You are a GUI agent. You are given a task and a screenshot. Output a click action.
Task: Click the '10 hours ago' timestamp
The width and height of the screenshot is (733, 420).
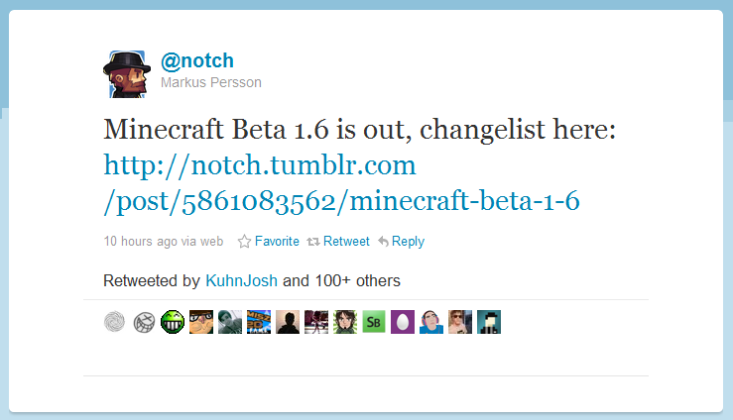(x=141, y=241)
